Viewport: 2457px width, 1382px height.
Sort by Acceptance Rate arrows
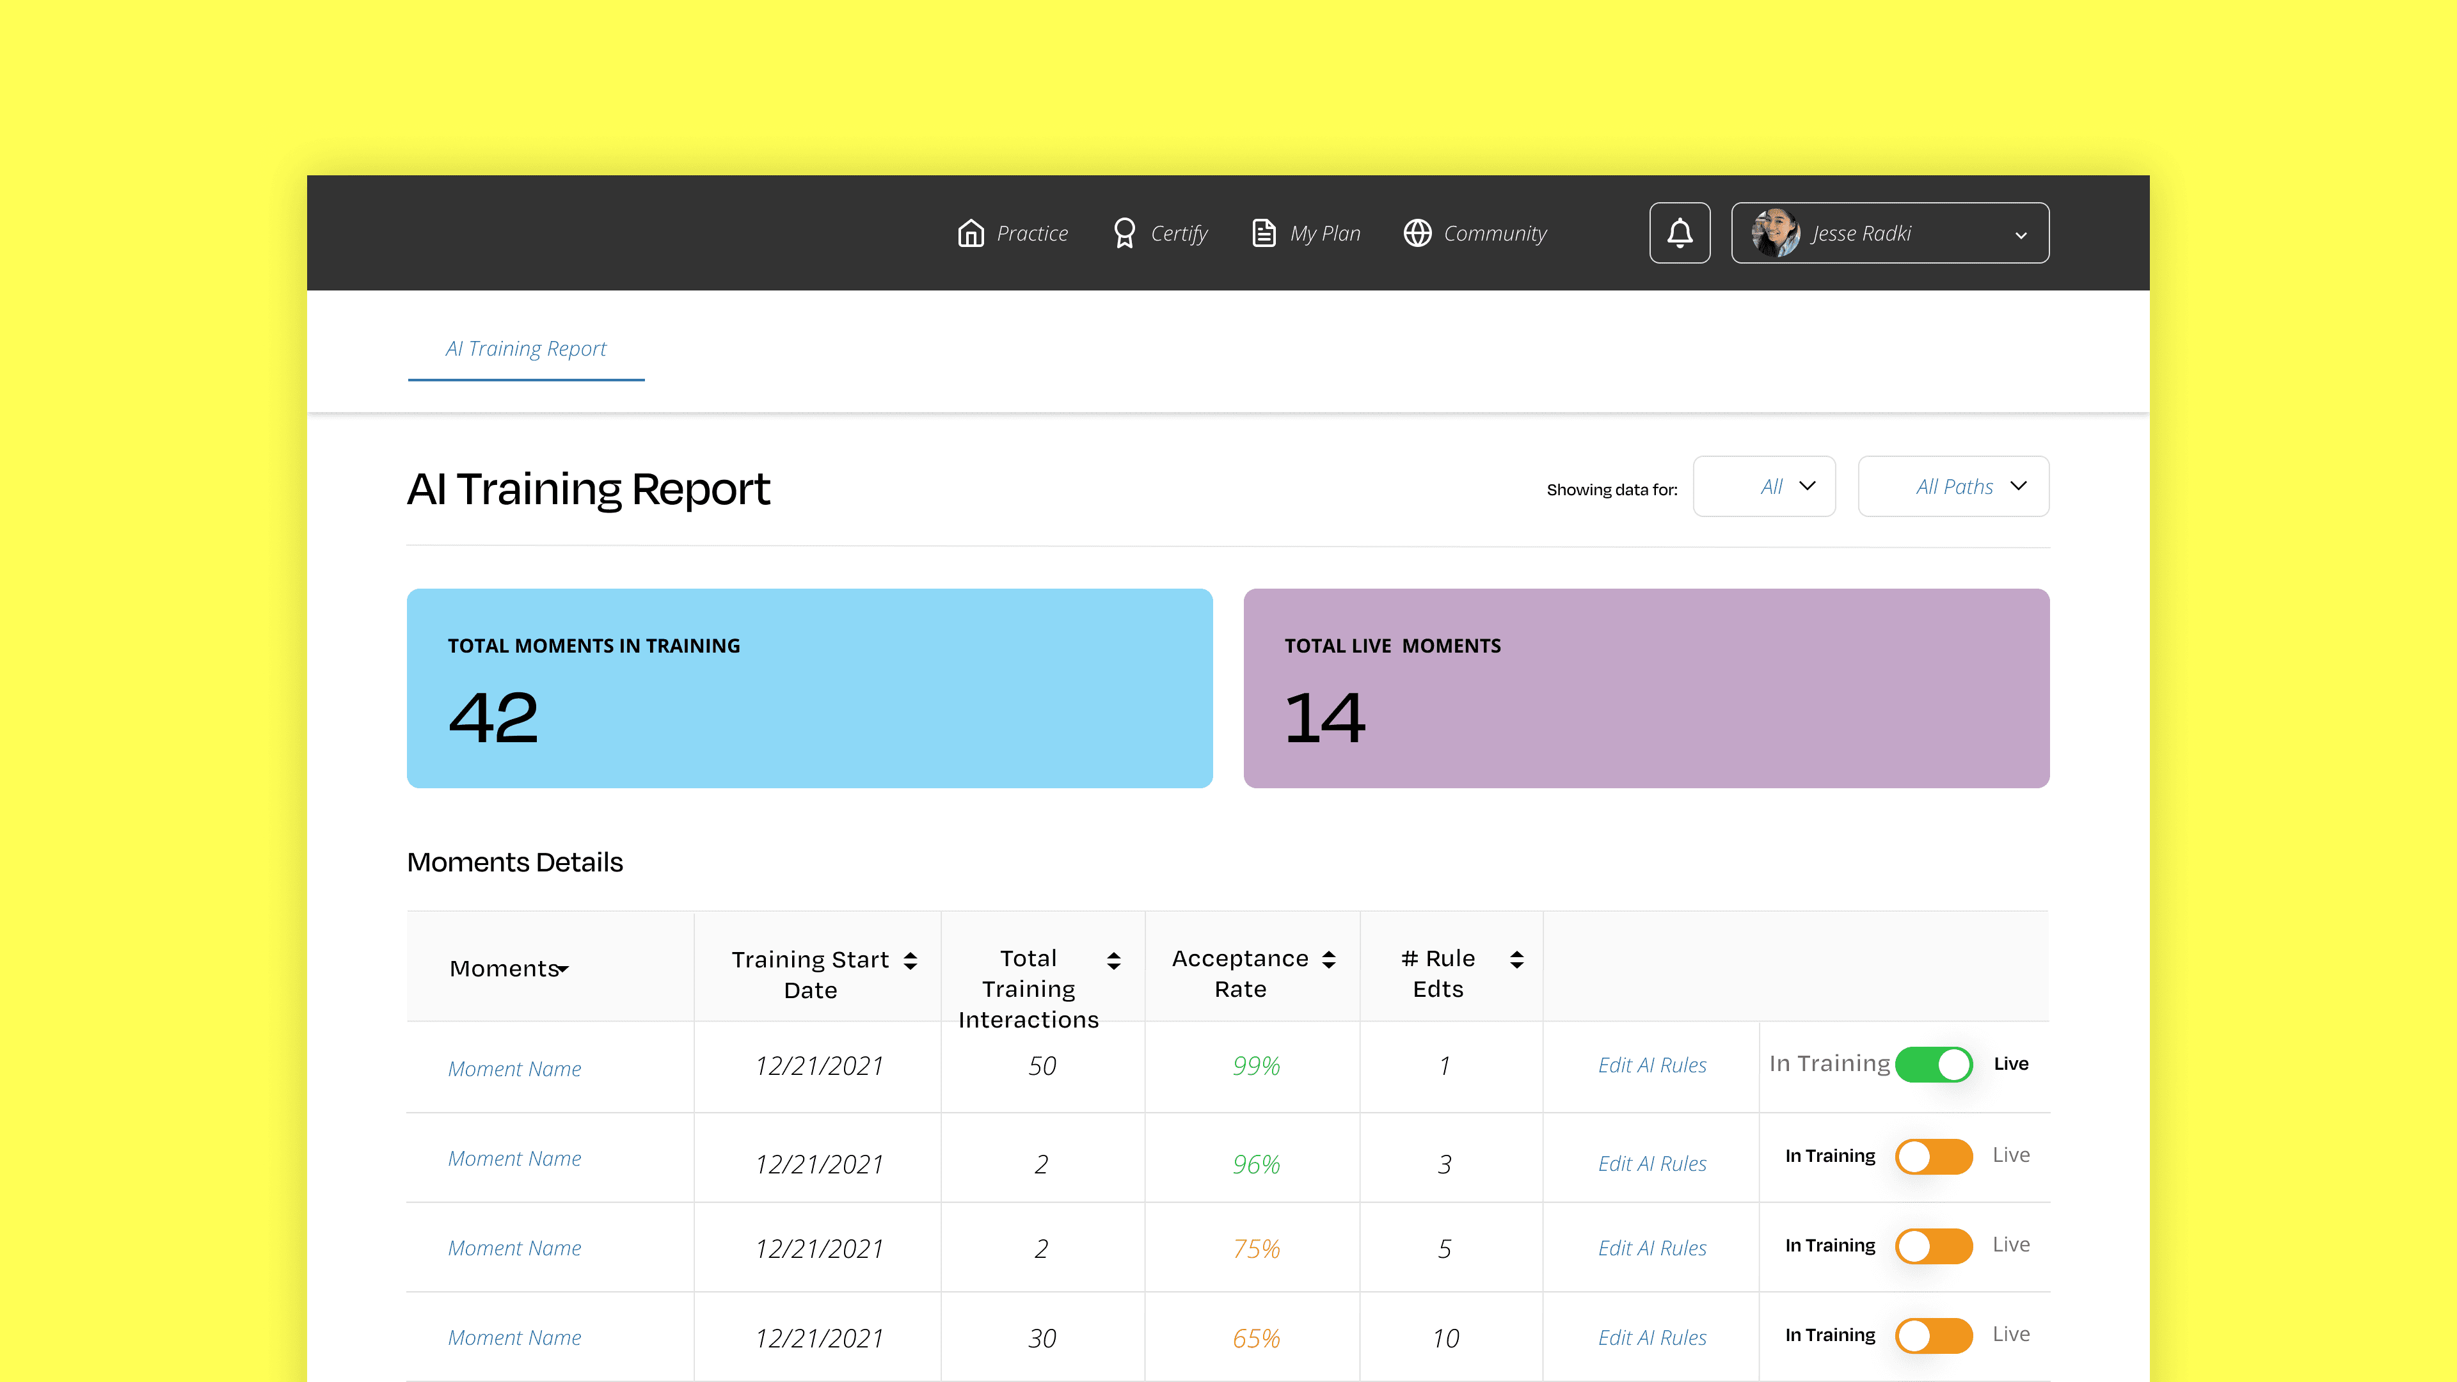[1329, 960]
